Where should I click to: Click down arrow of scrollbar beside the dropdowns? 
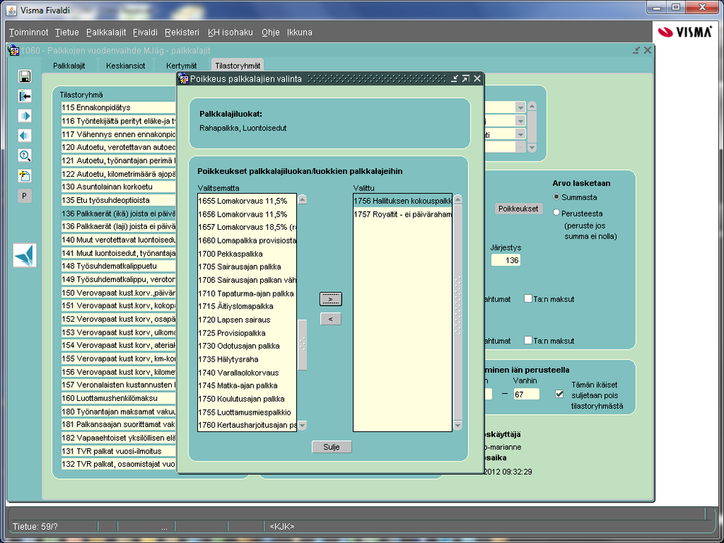pos(532,148)
